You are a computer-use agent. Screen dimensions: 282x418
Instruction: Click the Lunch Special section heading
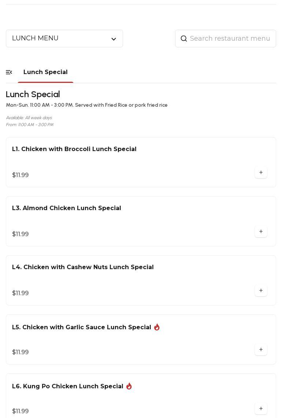(x=33, y=95)
